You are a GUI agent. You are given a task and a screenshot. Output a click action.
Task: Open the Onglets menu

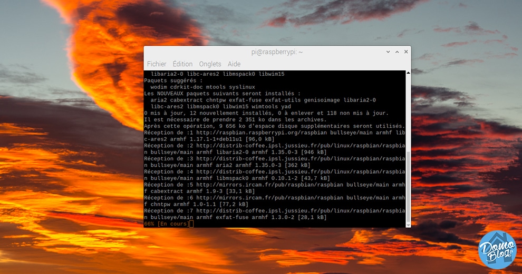tap(210, 64)
